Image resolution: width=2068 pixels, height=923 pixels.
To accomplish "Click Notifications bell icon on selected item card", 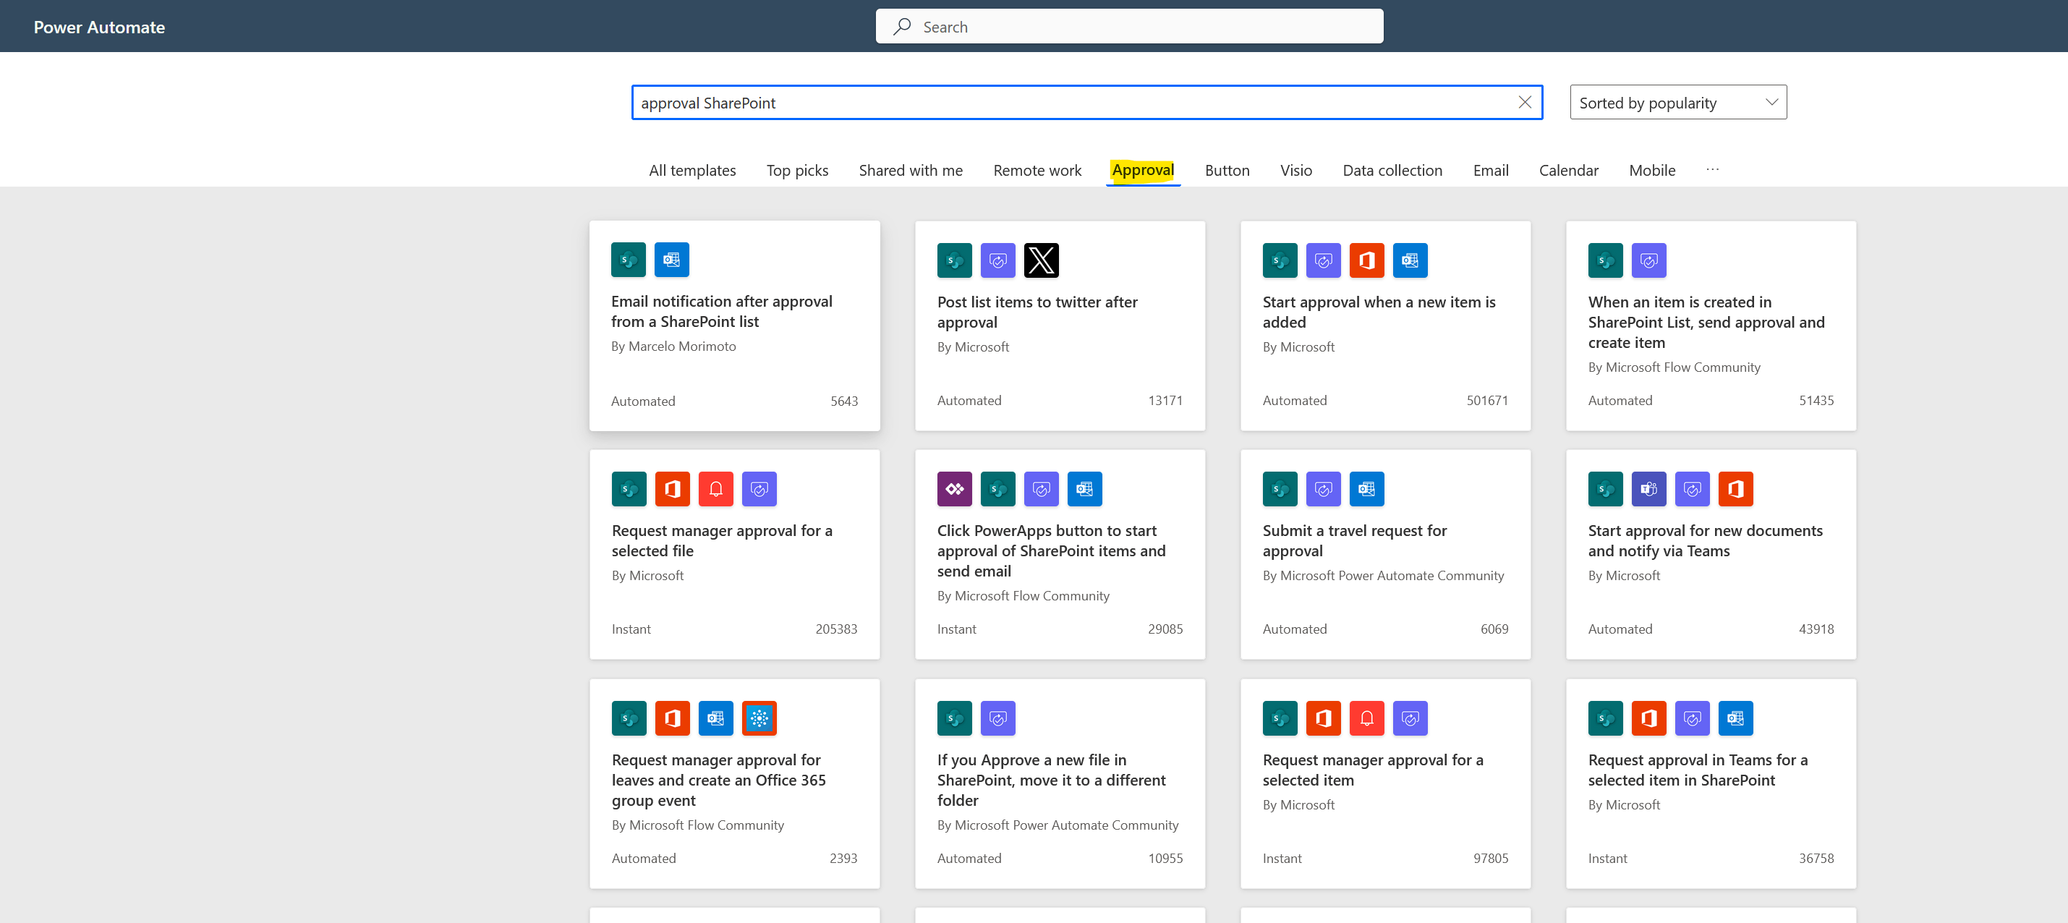I will coord(1366,718).
